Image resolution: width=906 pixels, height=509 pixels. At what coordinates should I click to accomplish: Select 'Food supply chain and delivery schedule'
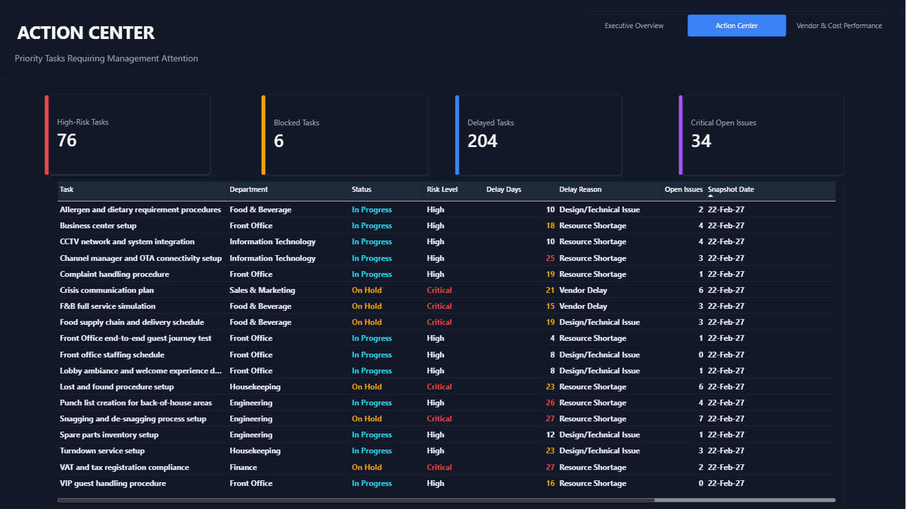point(132,322)
